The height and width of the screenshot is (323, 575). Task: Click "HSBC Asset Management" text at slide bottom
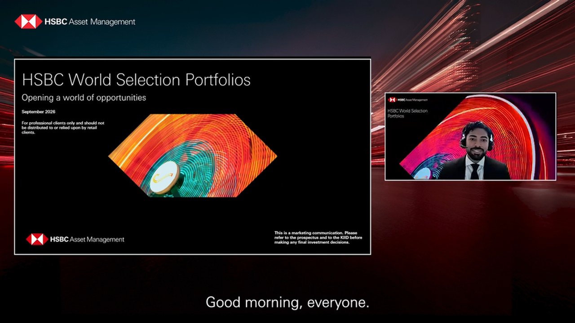click(87, 240)
